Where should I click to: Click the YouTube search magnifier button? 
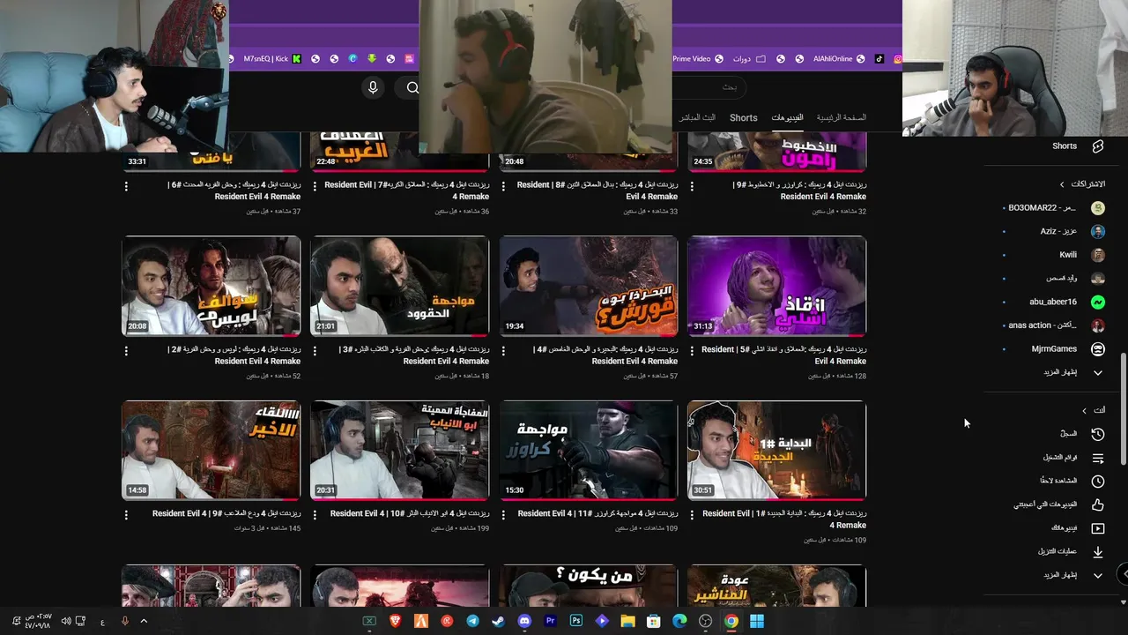[412, 87]
